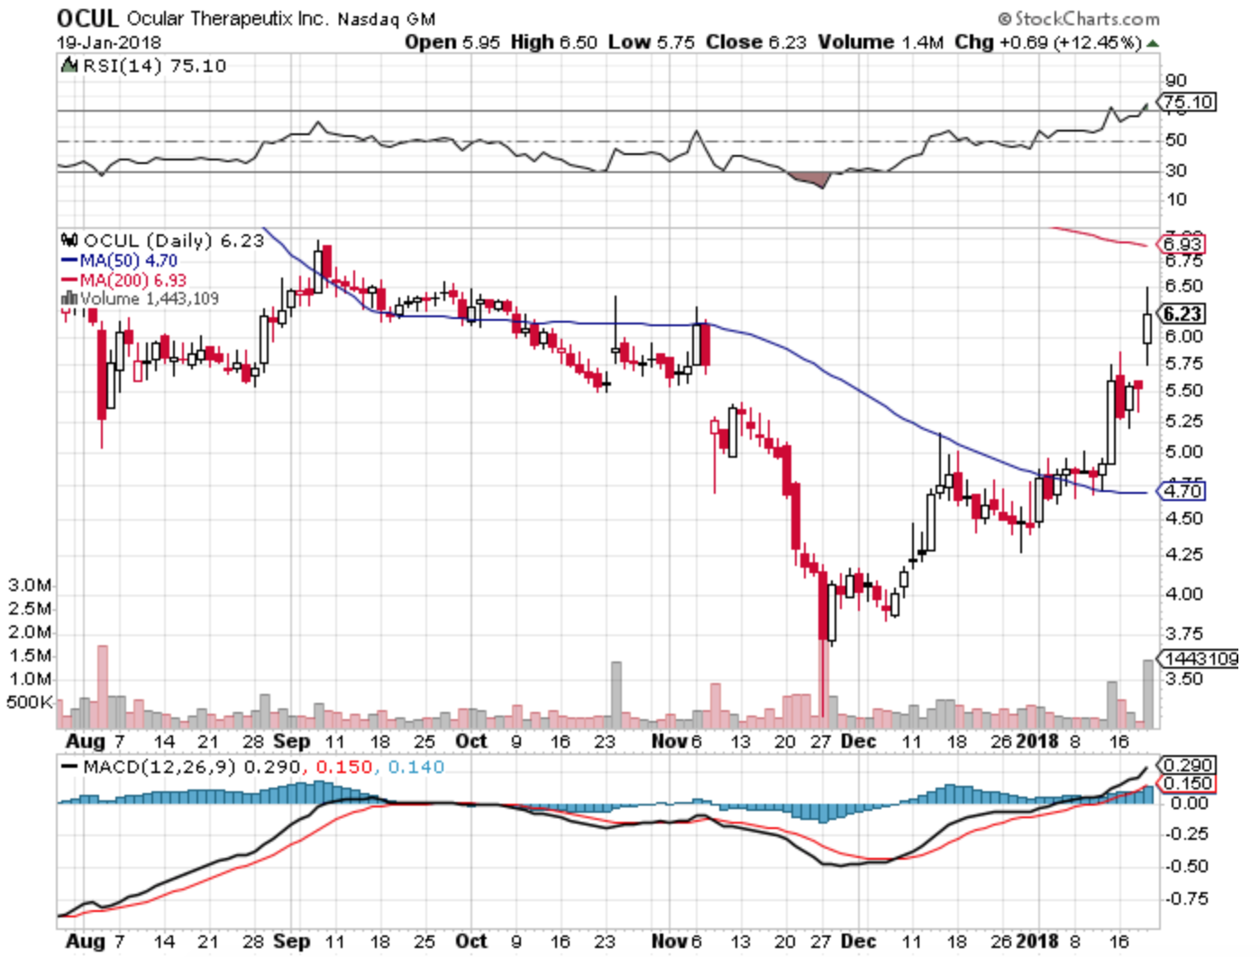Click the 0.290 MACD value tag
Viewport: 1260px width, 957px height.
pyautogui.click(x=1188, y=765)
